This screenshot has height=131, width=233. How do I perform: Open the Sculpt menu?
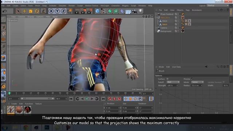(x=80, y=6)
